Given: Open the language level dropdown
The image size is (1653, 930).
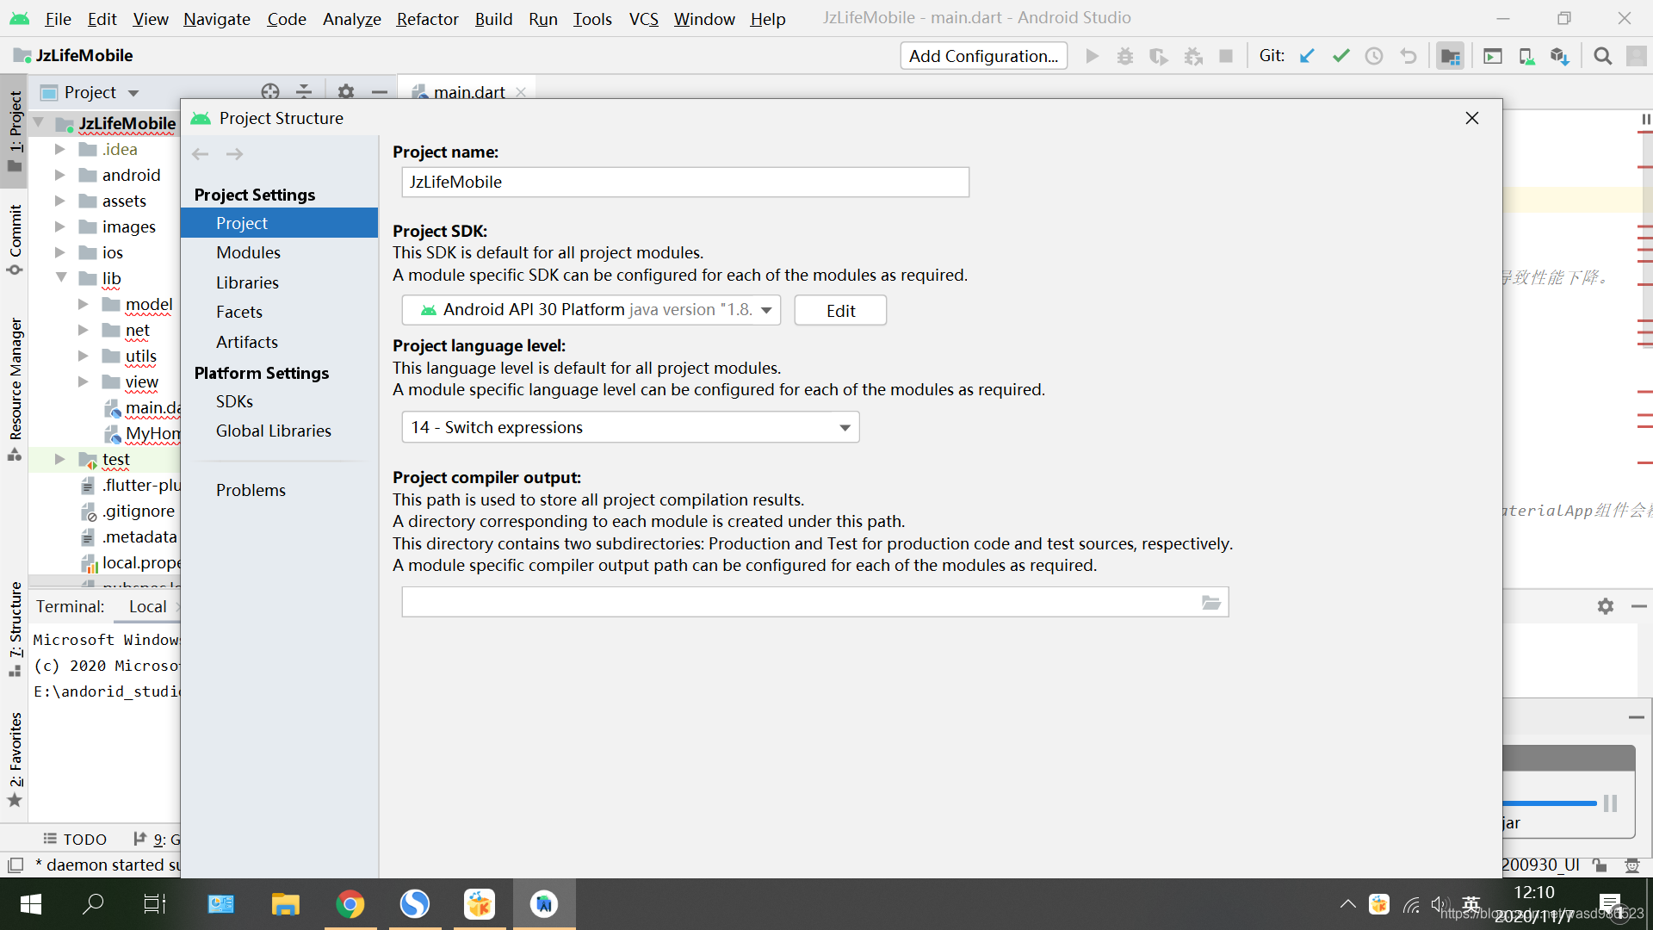Looking at the screenshot, I should [x=630, y=427].
